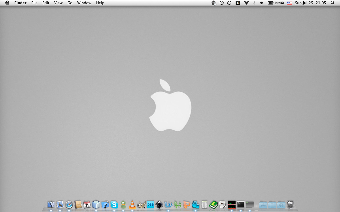Open the View menu

point(58,3)
